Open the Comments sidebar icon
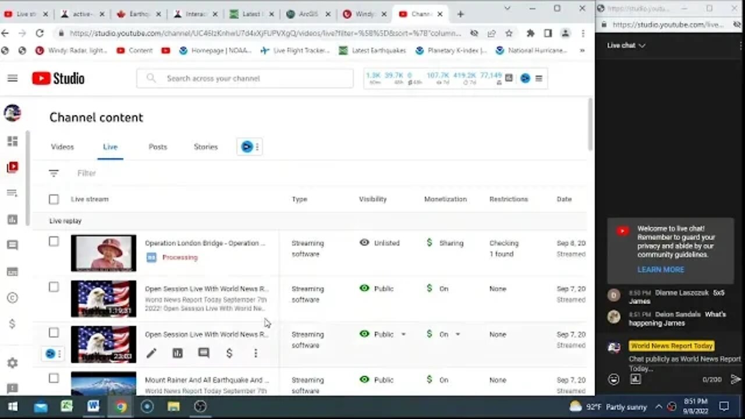 click(12, 246)
